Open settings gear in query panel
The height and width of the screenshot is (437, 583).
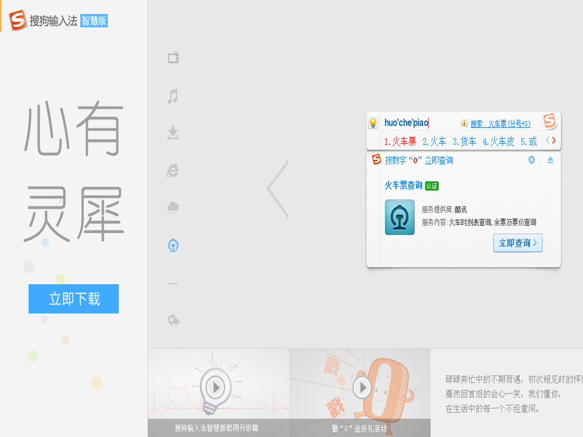[532, 160]
